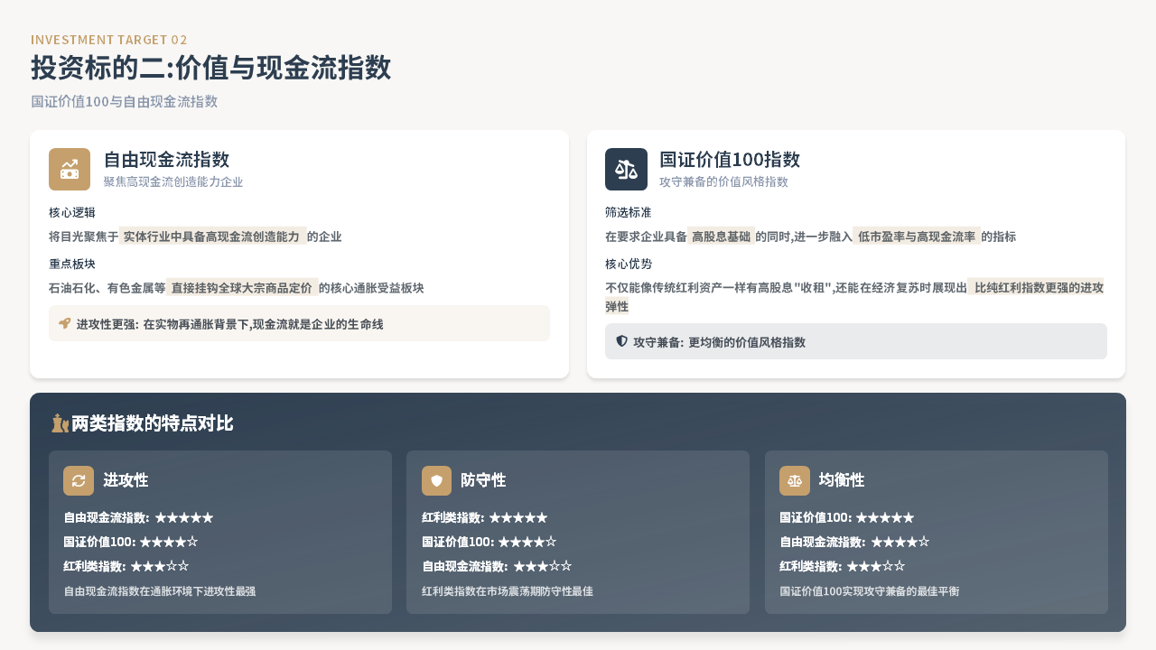
Task: Click the shield icon in 防守性 card
Action: (437, 481)
